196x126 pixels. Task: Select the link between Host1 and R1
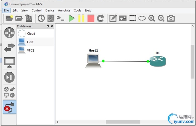125,61
